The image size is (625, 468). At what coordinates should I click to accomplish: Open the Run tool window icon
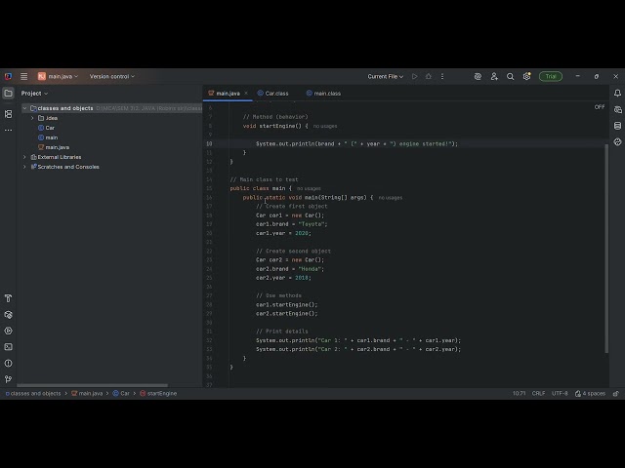(8, 331)
